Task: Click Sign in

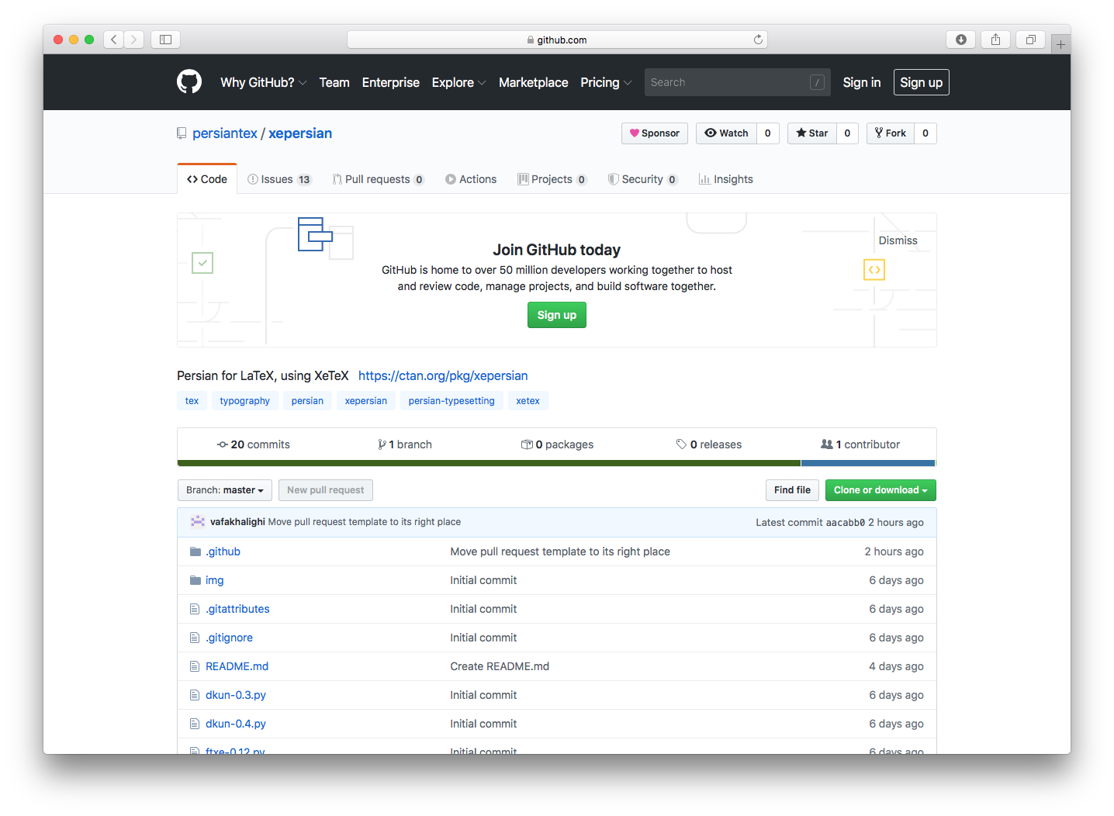Action: pyautogui.click(x=862, y=82)
